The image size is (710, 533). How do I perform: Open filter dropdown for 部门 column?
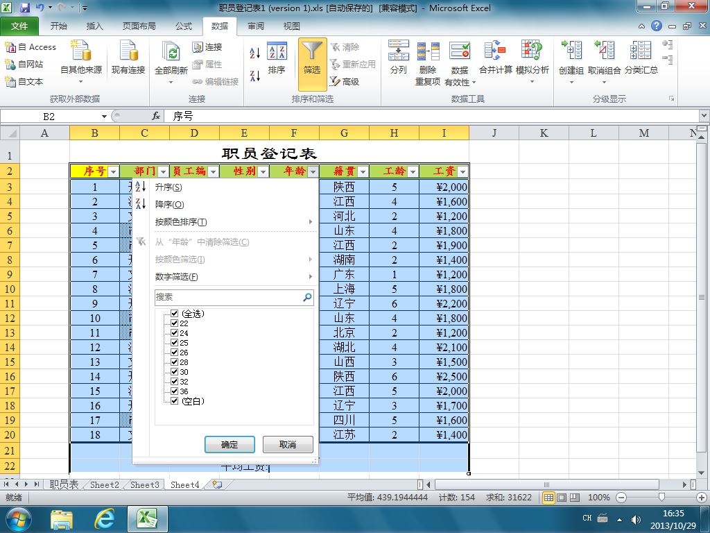click(x=164, y=172)
